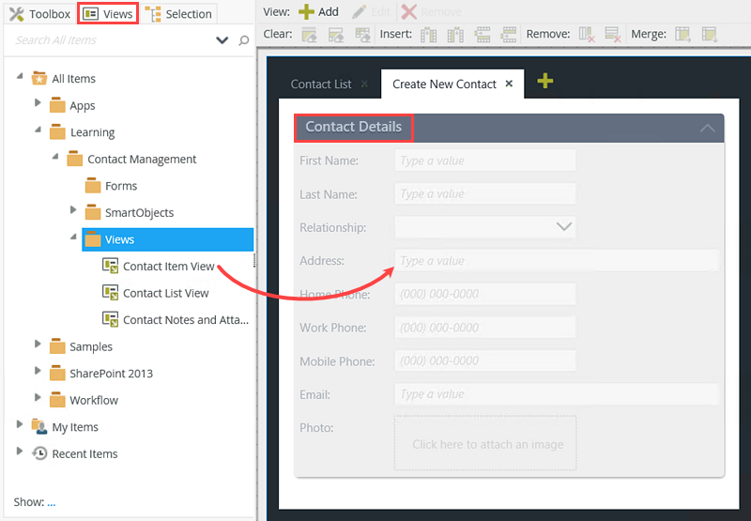Image resolution: width=751 pixels, height=521 pixels.
Task: Click the first Insert column icon
Action: (x=429, y=35)
